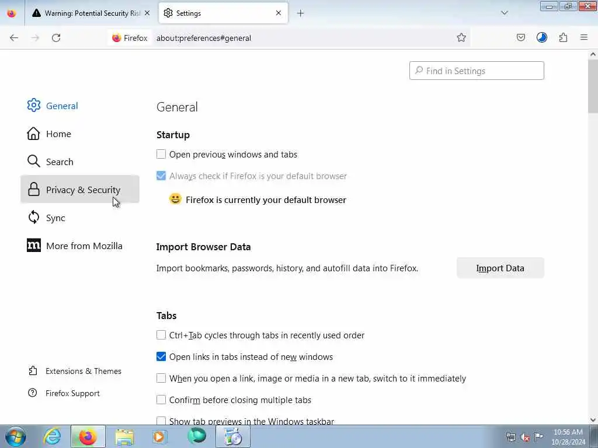Image resolution: width=598 pixels, height=448 pixels.
Task: Open the Search settings category label
Action: [x=60, y=162]
